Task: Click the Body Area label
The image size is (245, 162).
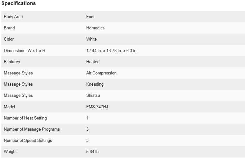Action: click(13, 17)
